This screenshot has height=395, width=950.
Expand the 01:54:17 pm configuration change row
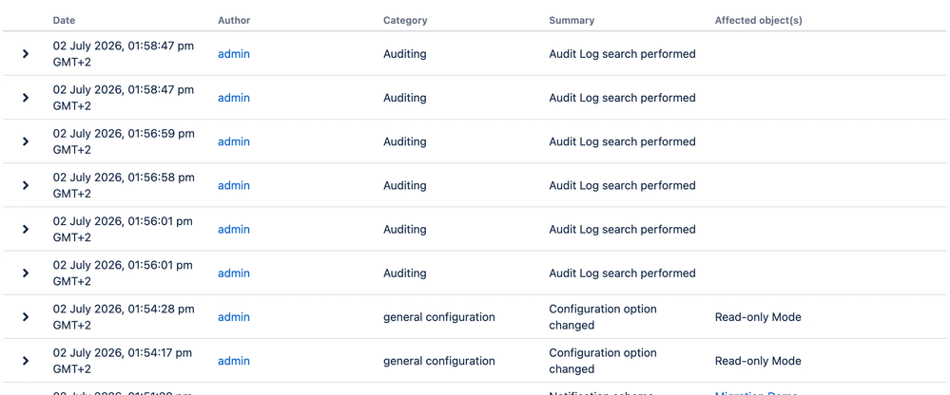26,361
